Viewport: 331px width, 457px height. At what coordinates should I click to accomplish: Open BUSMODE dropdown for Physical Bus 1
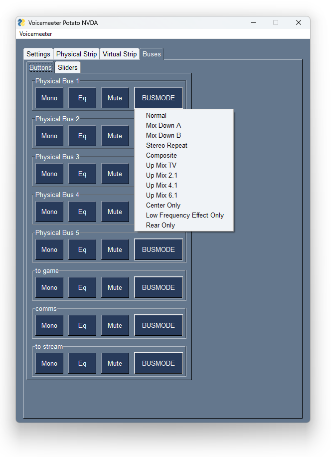pyautogui.click(x=158, y=98)
